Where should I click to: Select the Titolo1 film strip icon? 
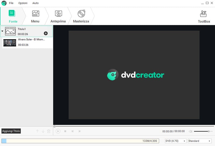pos(10,31)
